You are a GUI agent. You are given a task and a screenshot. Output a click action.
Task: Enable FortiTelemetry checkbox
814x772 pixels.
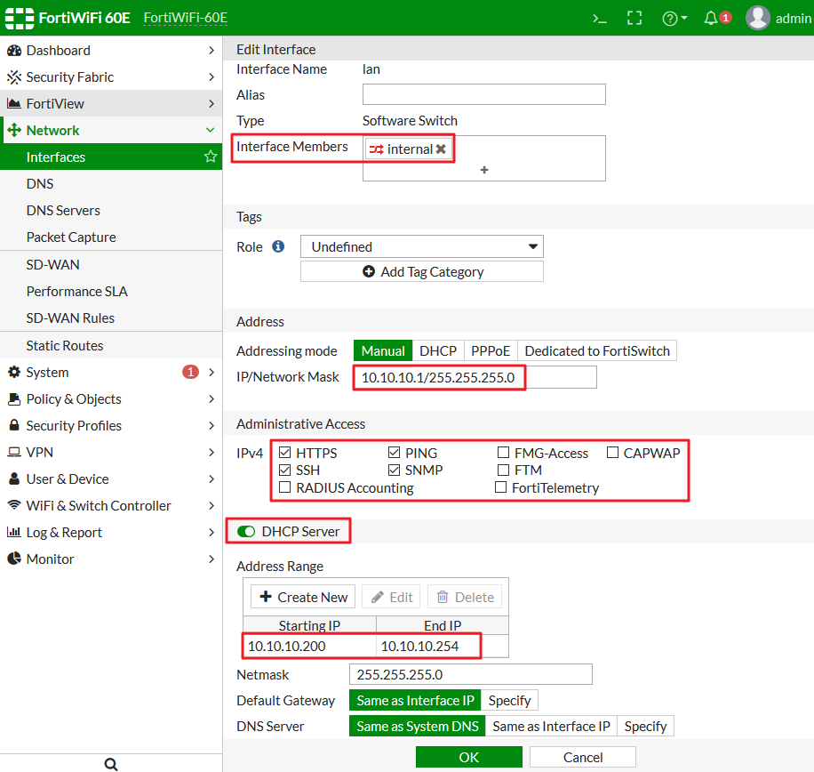[500, 487]
